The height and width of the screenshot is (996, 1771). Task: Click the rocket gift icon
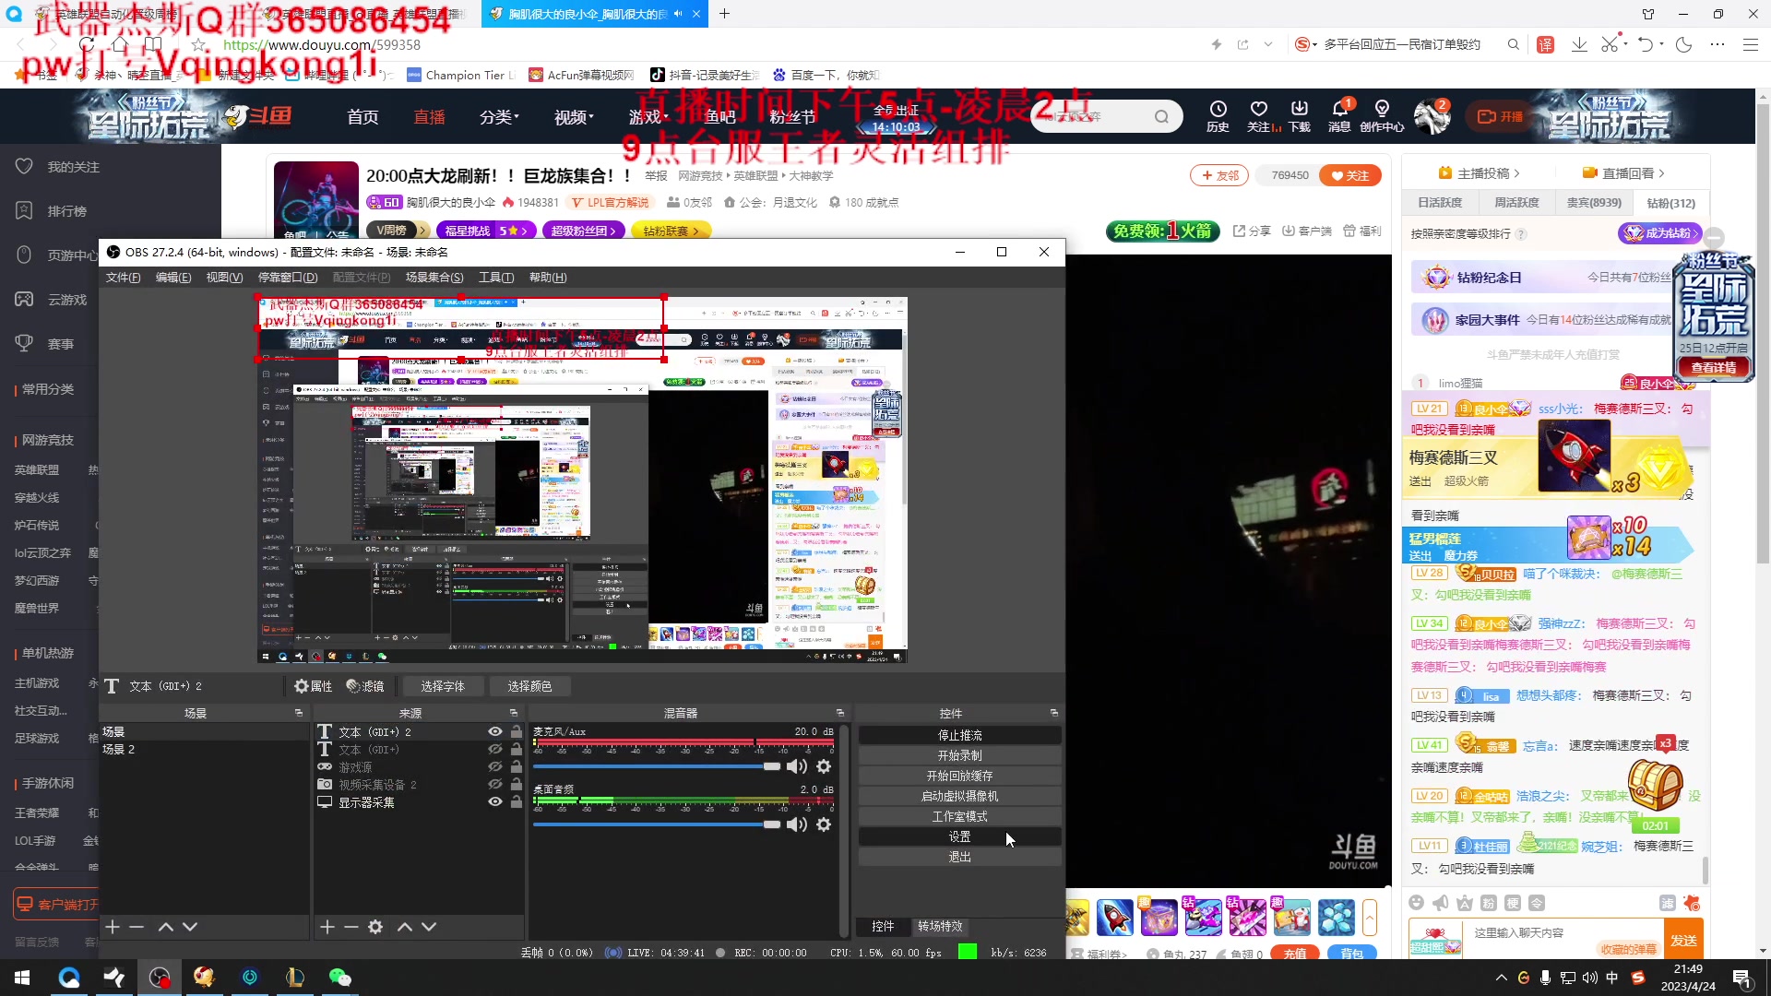(1114, 918)
